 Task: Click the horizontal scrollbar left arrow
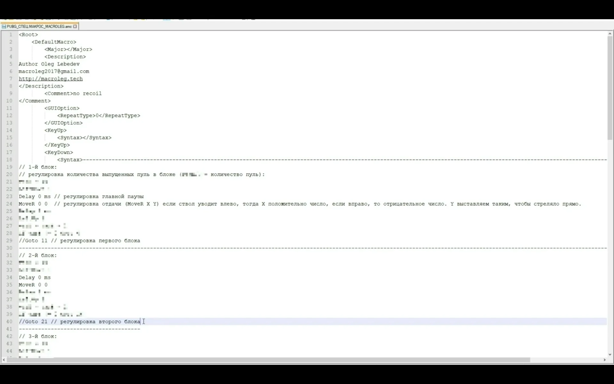click(4, 360)
